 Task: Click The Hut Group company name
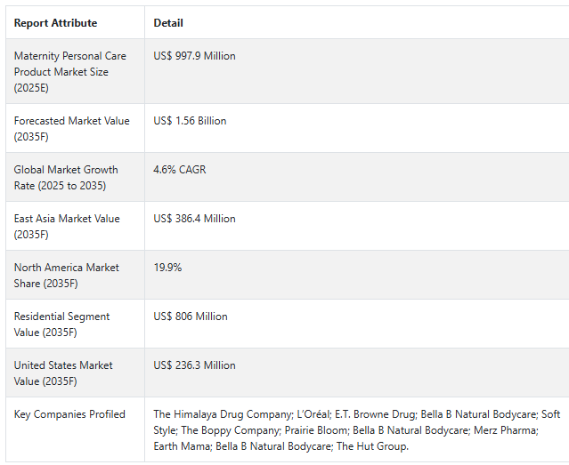373,446
